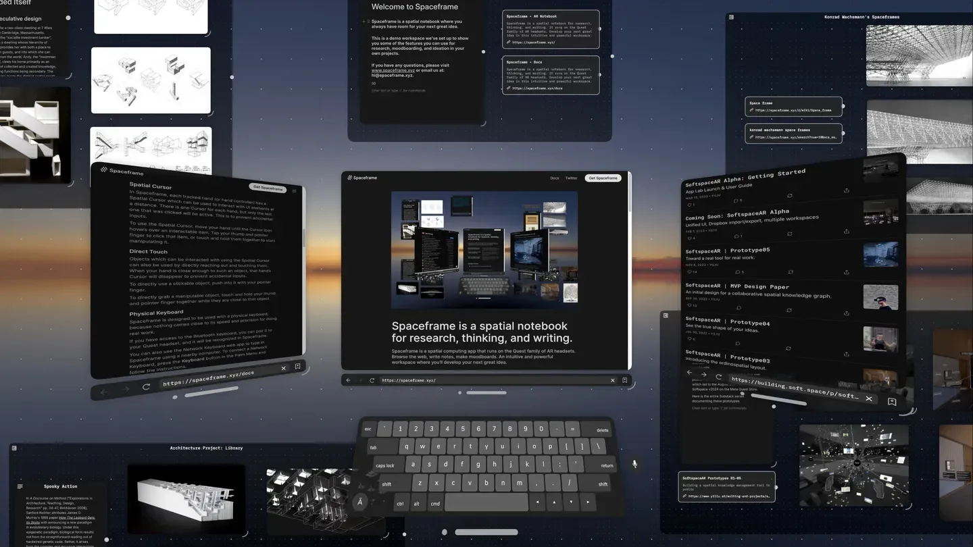This screenshot has width=973, height=547.
Task: Click the share icon on the Getting Started post
Action: tap(847, 190)
